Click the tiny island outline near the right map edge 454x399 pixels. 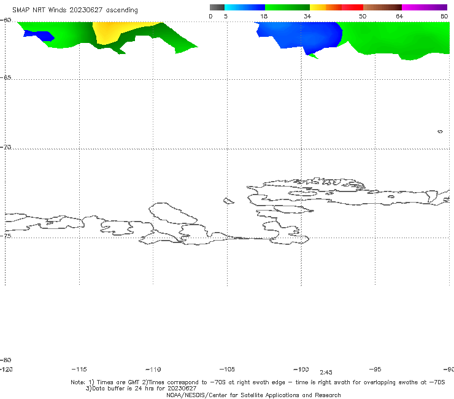440,131
